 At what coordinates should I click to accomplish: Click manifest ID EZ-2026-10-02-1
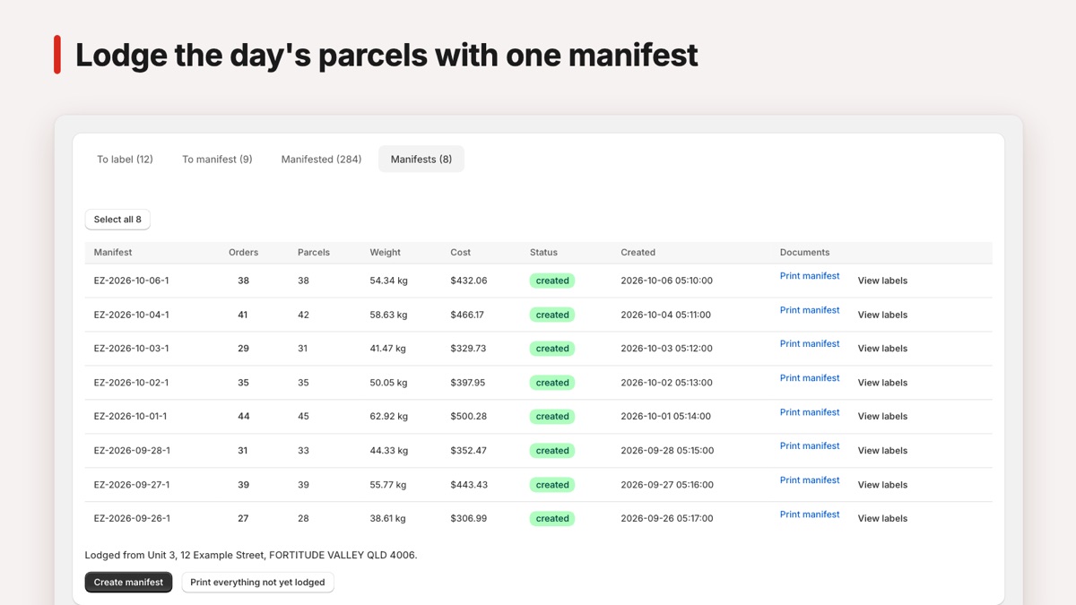coord(132,383)
